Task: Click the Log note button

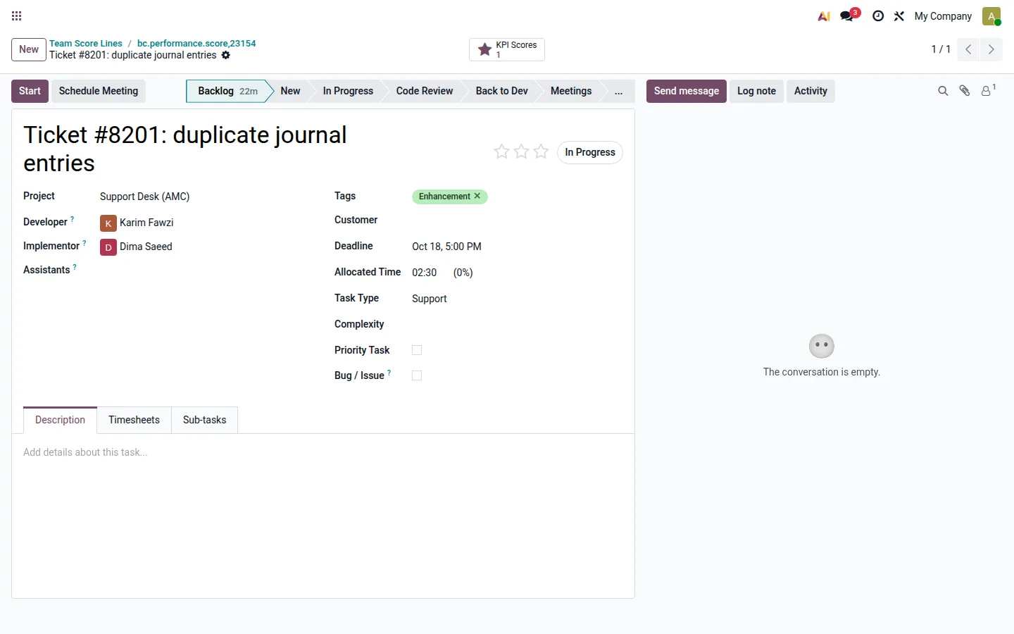Action: click(x=756, y=91)
